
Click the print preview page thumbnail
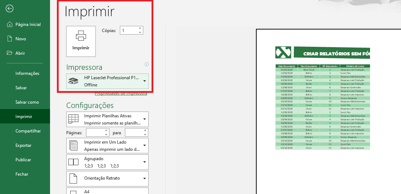[x=328, y=112]
